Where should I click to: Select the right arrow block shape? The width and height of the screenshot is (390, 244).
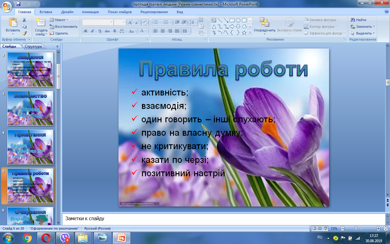[x=232, y=27]
